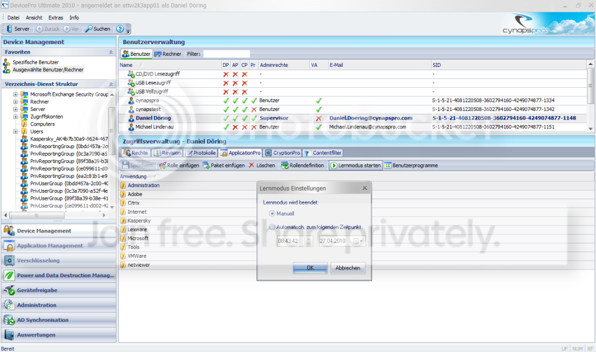Collapse the Verzeichnis-Dienst Struktur section
The image size is (596, 352).
pos(111,84)
